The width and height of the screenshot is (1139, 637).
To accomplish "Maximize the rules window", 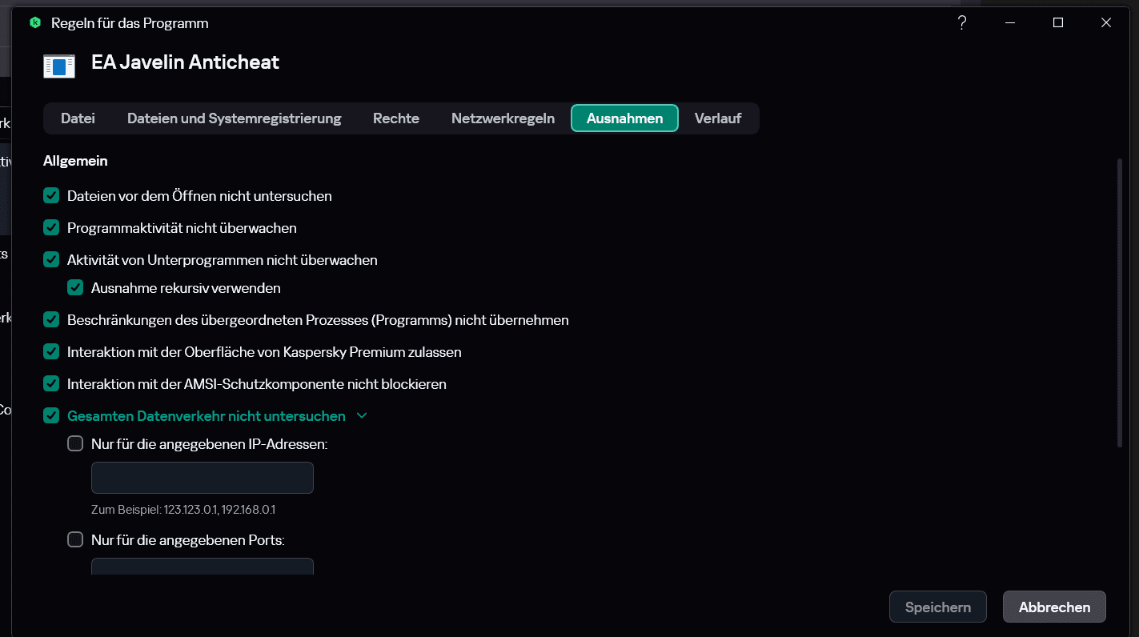I will click(1058, 23).
